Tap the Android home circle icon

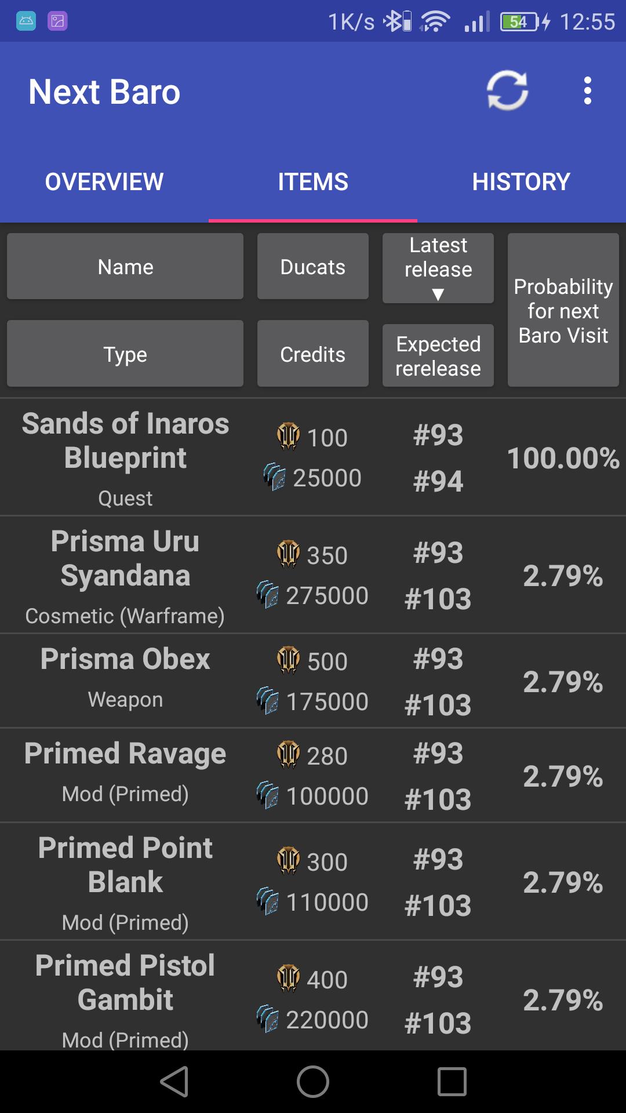(313, 1082)
